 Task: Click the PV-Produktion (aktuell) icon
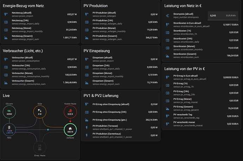point(87,14)
